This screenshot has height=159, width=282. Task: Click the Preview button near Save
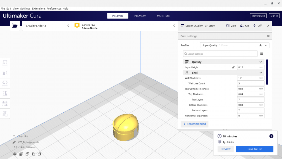tap(226, 149)
